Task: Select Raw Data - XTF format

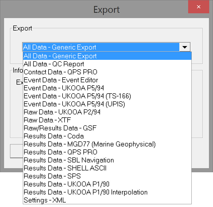Action: click(47, 120)
